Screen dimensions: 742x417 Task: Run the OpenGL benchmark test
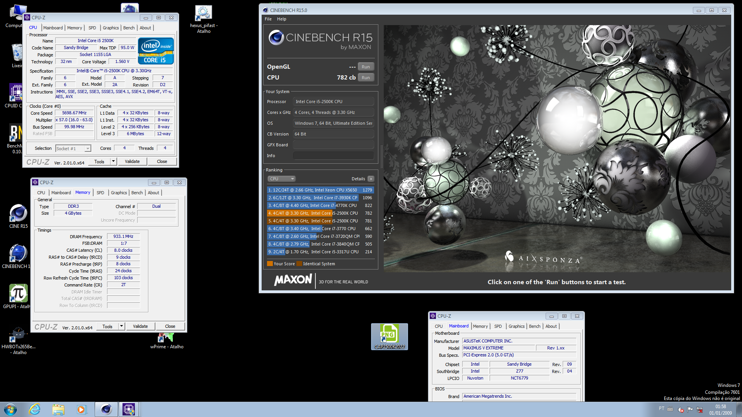(366, 67)
